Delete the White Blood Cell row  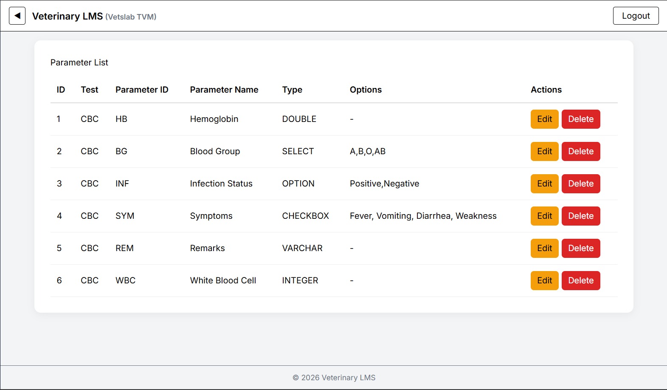(580, 280)
